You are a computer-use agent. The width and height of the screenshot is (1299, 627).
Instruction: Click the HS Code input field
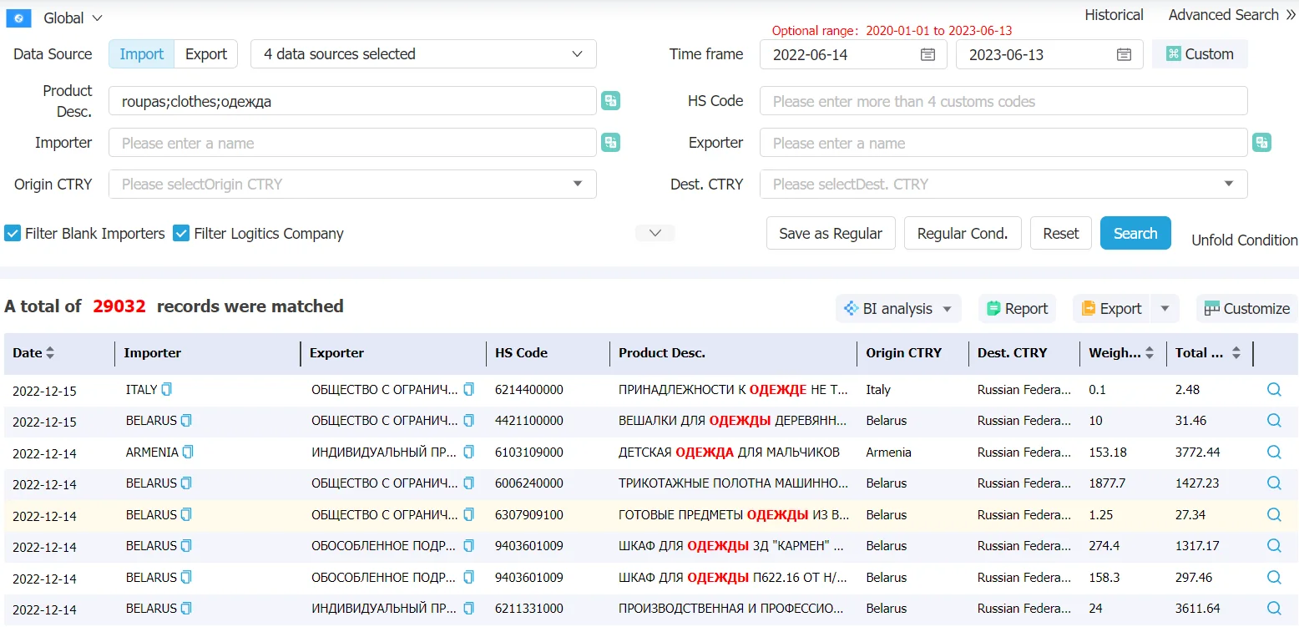(x=1003, y=101)
